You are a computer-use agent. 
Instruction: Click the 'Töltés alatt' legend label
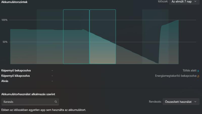(189, 71)
